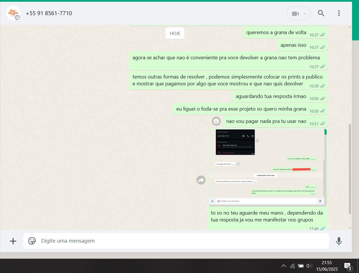Open the contact profile picture
The image size is (359, 273).
tap(13, 13)
